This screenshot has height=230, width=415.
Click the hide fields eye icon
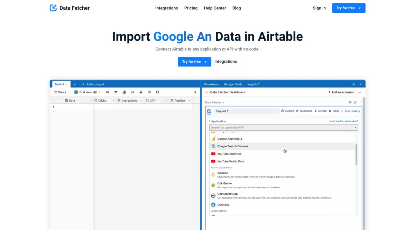click(x=108, y=92)
